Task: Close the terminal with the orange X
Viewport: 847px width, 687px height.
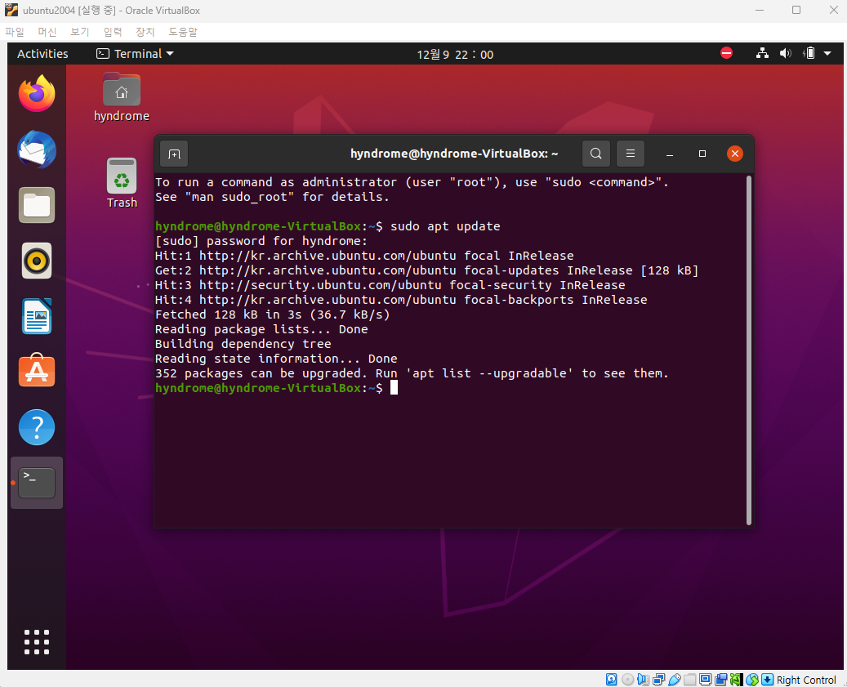Action: (734, 154)
